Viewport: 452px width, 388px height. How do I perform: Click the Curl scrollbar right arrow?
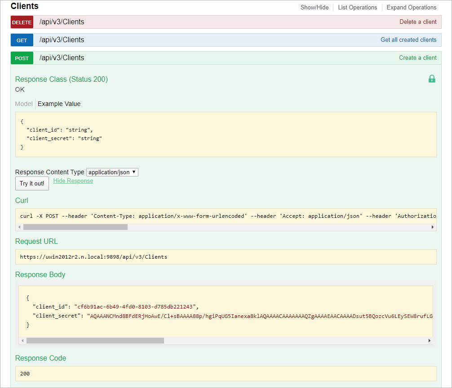coord(432,227)
